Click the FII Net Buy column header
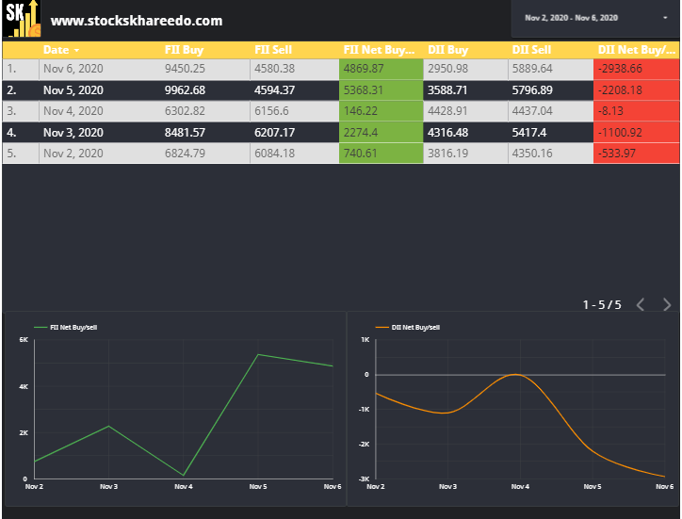682x519 pixels. pos(379,50)
